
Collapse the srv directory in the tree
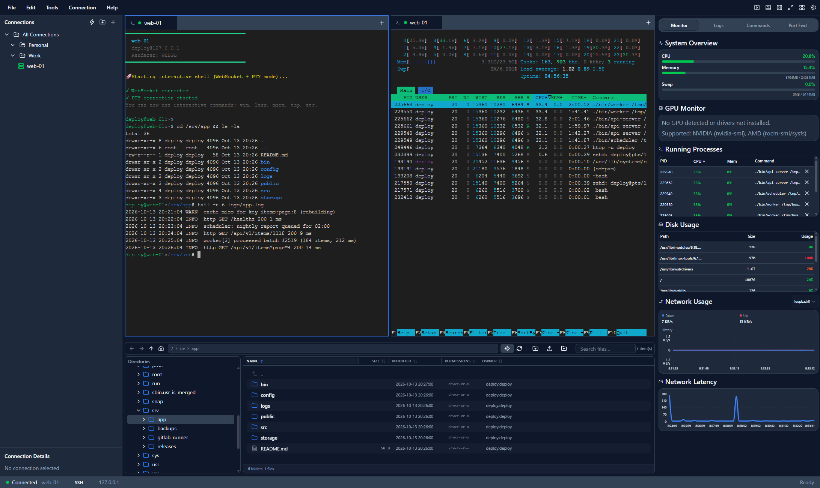(139, 410)
